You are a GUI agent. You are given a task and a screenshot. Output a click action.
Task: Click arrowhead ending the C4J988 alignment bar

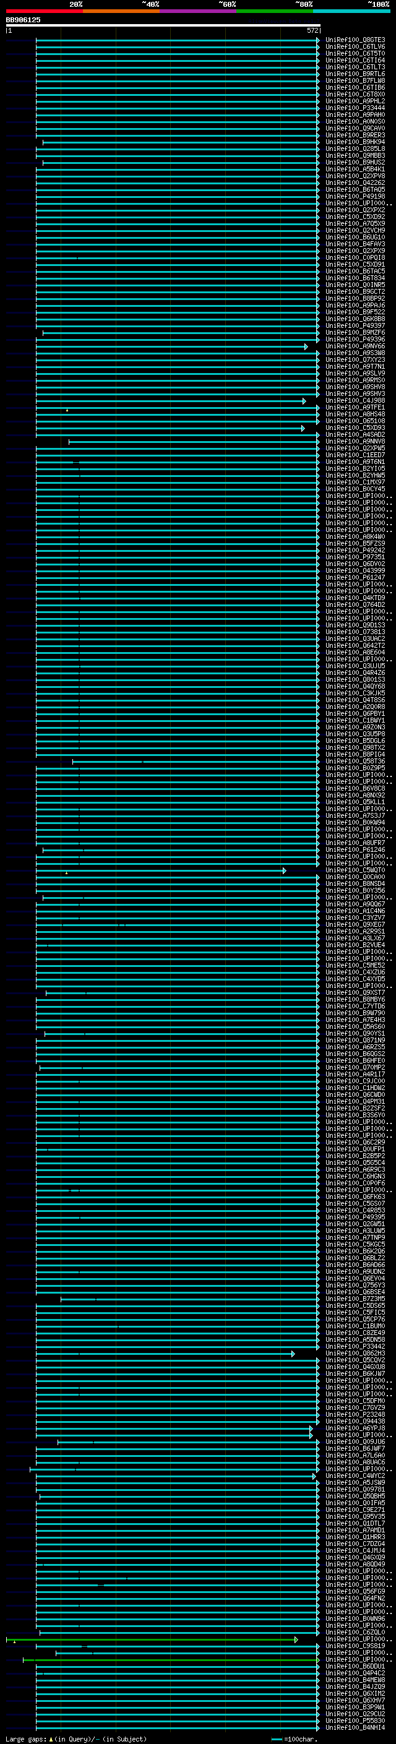click(x=304, y=401)
